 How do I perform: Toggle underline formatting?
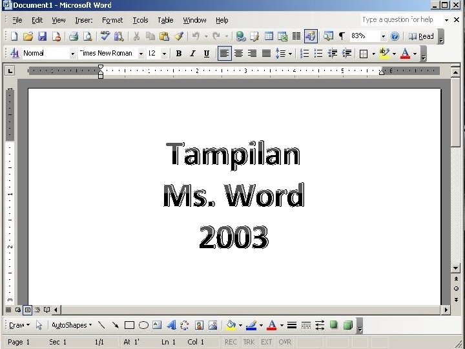207,54
